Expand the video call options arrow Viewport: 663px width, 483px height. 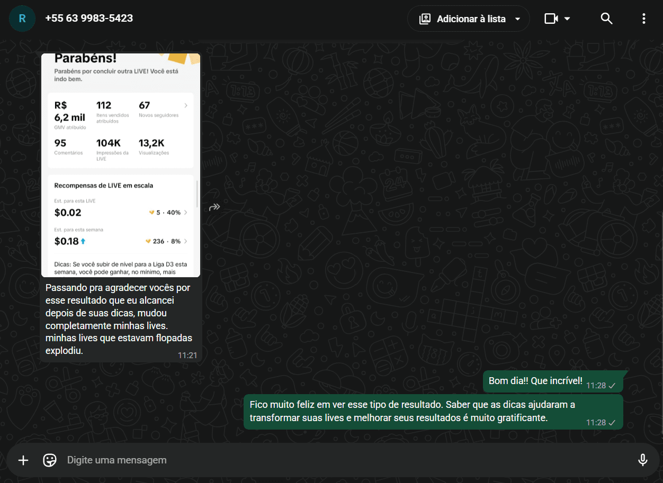coord(567,19)
